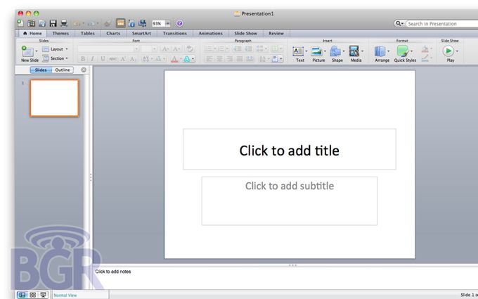The image size is (478, 299).
Task: Select Normal View icon in status bar
Action: (22, 295)
